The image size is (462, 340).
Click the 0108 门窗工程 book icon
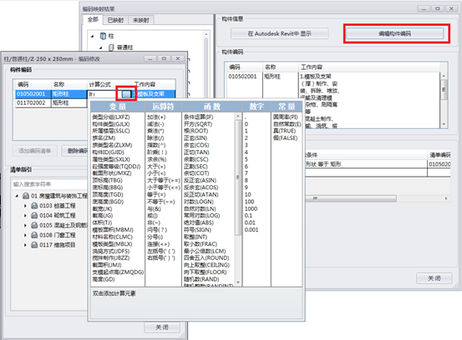[34, 235]
